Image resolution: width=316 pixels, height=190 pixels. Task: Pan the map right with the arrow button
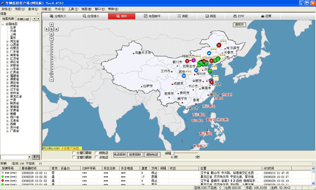[56, 29]
